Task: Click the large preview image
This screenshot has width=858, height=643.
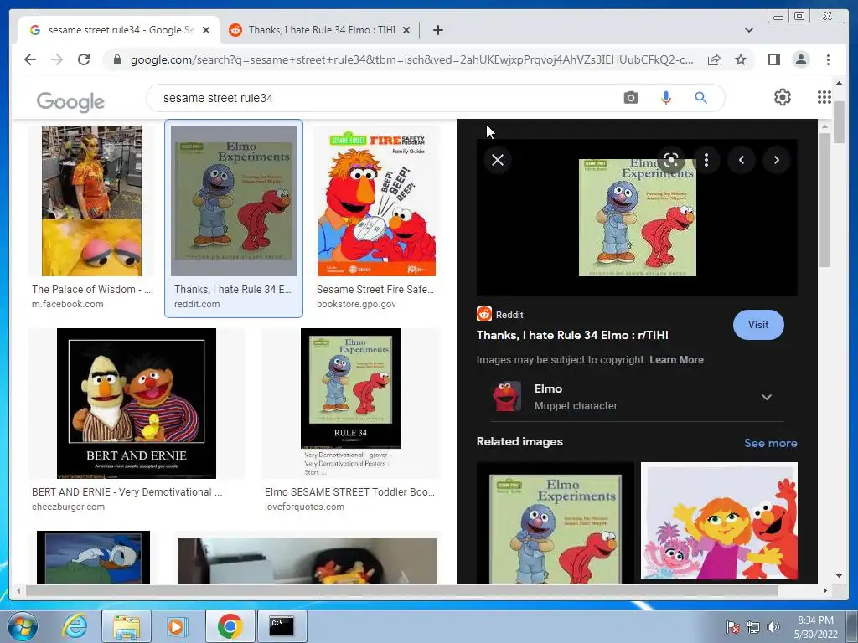Action: pos(637,218)
